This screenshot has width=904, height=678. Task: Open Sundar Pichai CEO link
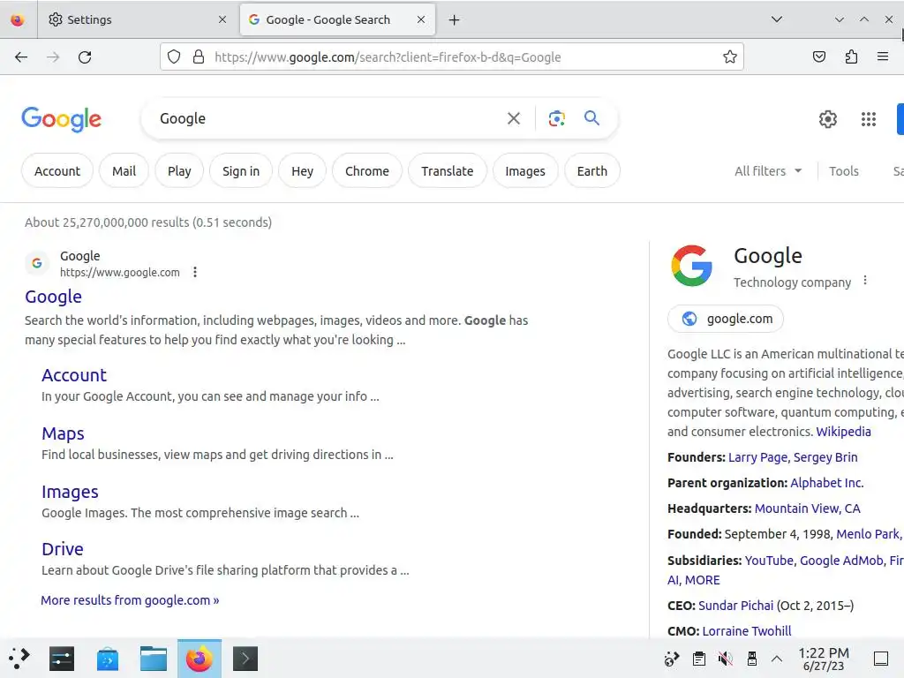(735, 606)
